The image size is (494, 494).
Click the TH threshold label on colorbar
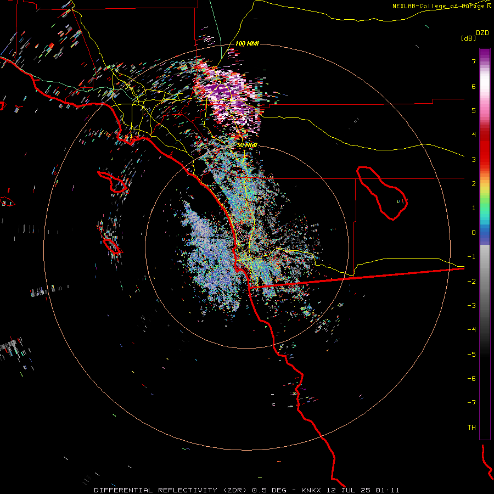tap(471, 427)
